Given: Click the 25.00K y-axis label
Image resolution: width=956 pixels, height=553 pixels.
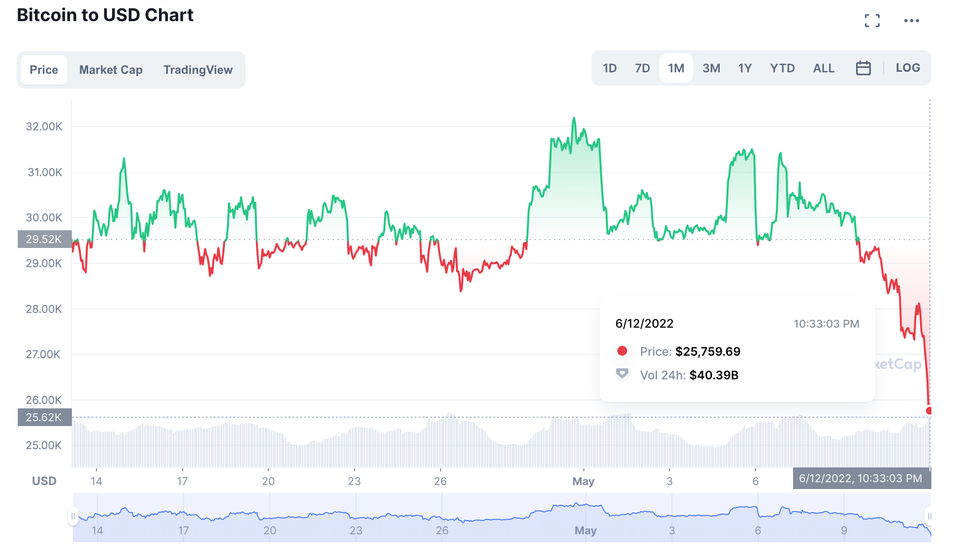Looking at the screenshot, I should 44,445.
